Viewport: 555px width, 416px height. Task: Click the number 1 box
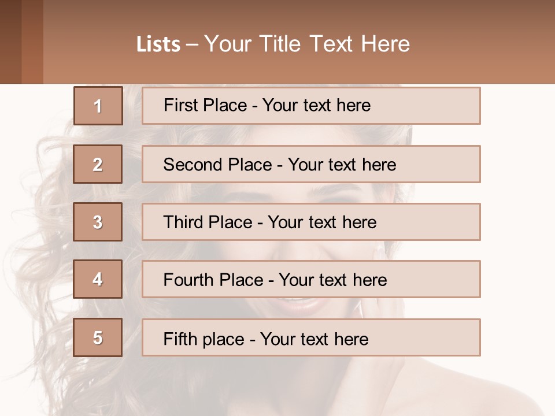tap(98, 106)
